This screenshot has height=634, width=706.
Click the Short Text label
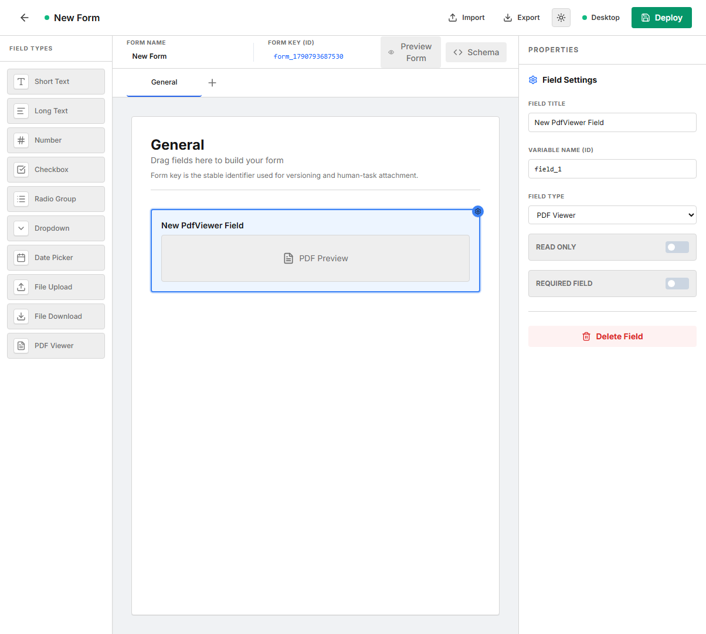[52, 82]
